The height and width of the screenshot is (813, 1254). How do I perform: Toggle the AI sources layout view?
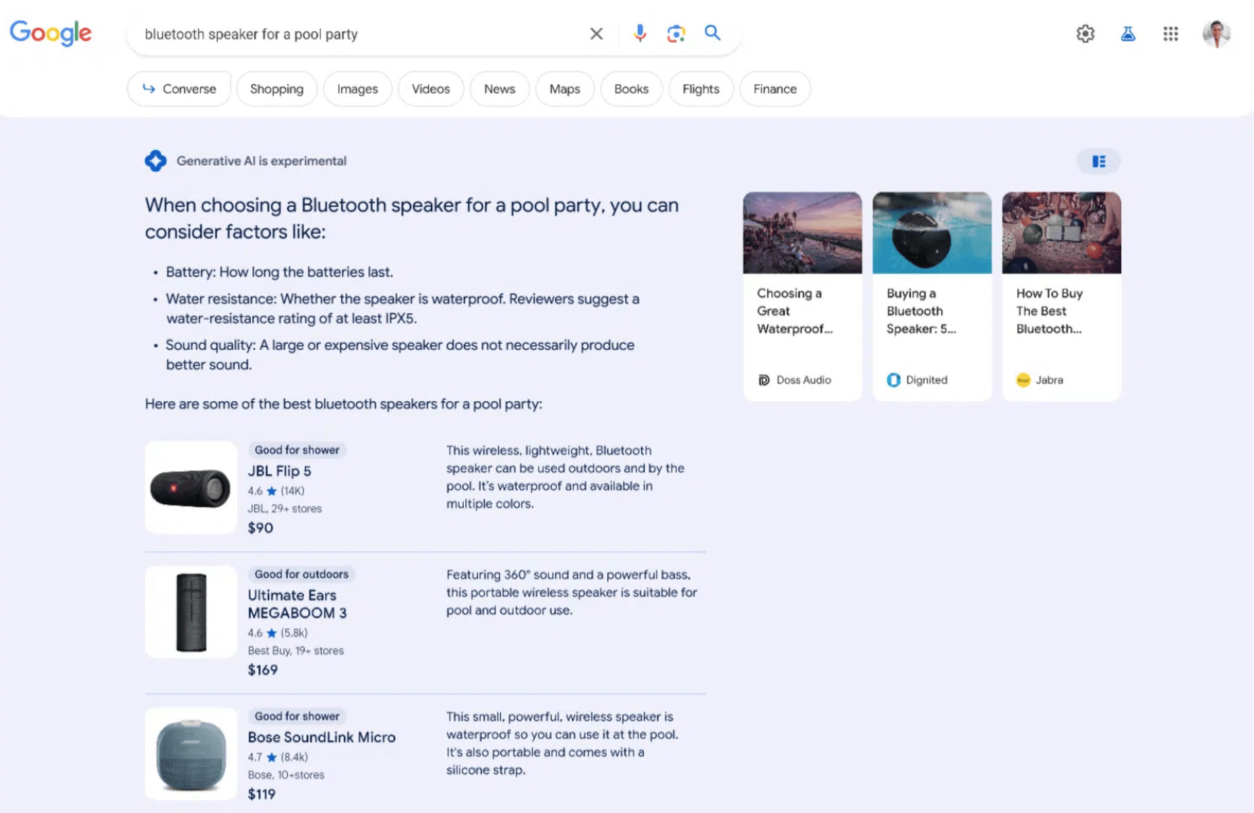pyautogui.click(x=1098, y=161)
